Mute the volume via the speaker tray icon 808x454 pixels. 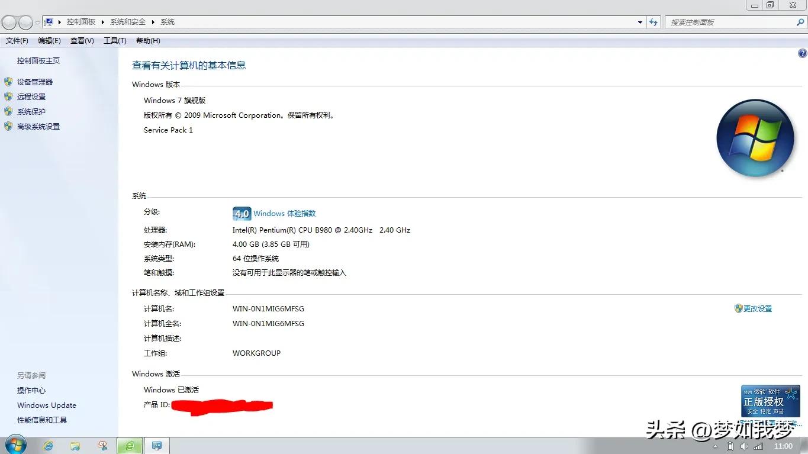pos(744,446)
